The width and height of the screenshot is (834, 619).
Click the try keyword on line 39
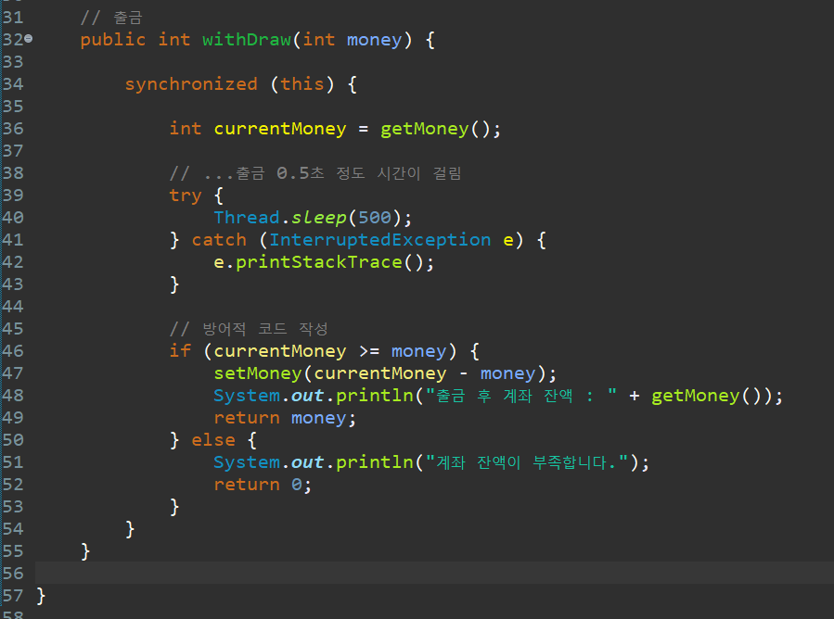[x=186, y=196]
